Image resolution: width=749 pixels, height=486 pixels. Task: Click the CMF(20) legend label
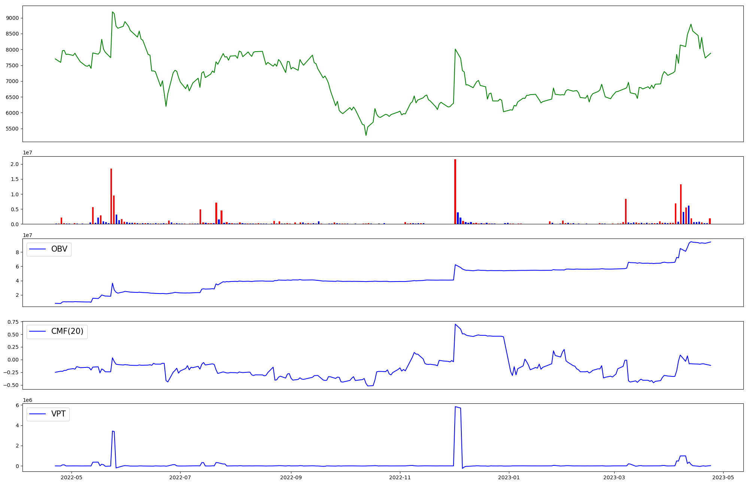(67, 332)
